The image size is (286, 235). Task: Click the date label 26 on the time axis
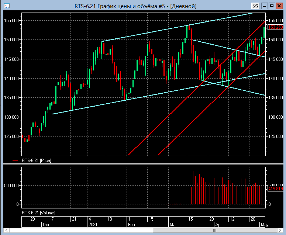(x=253, y=219)
